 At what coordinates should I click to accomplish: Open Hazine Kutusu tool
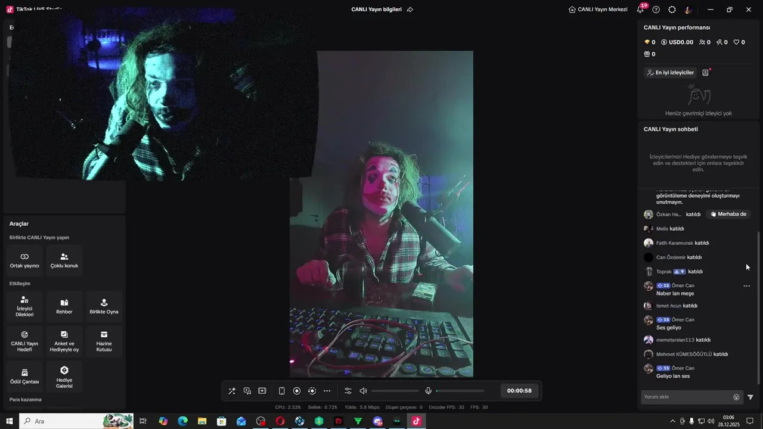coord(104,341)
